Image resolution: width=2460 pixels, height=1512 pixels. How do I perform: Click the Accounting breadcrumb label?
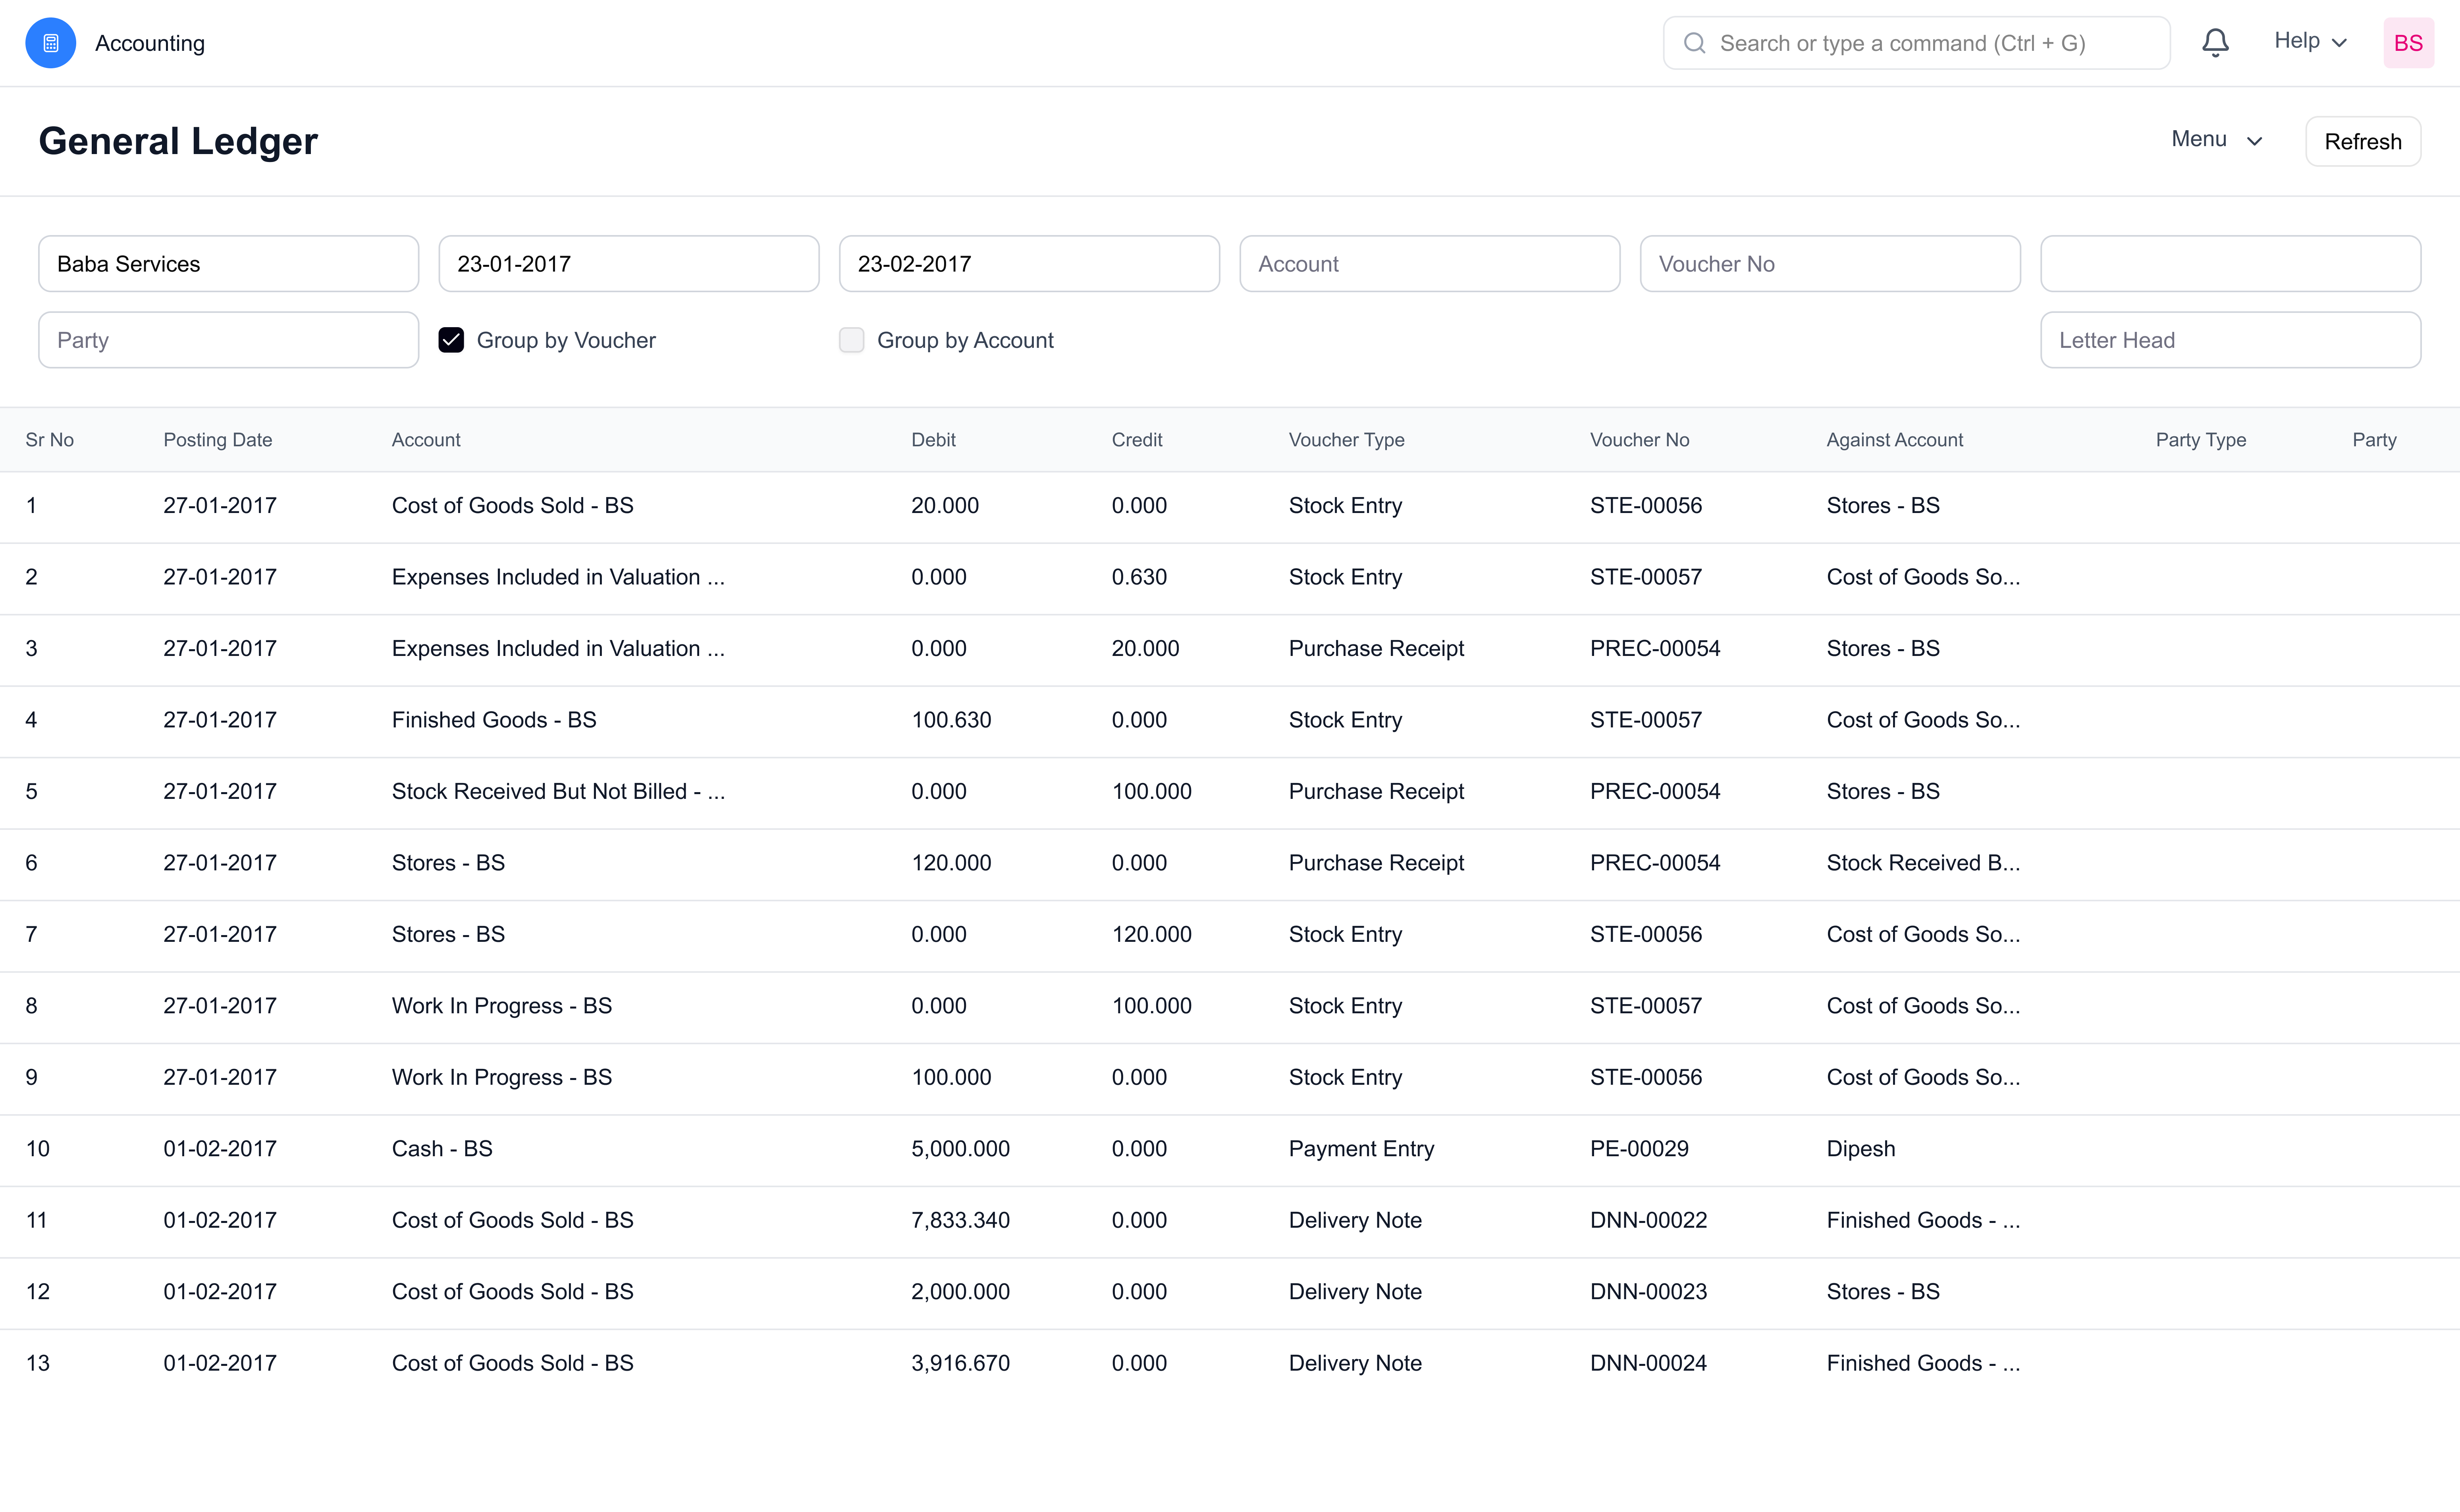pyautogui.click(x=150, y=43)
